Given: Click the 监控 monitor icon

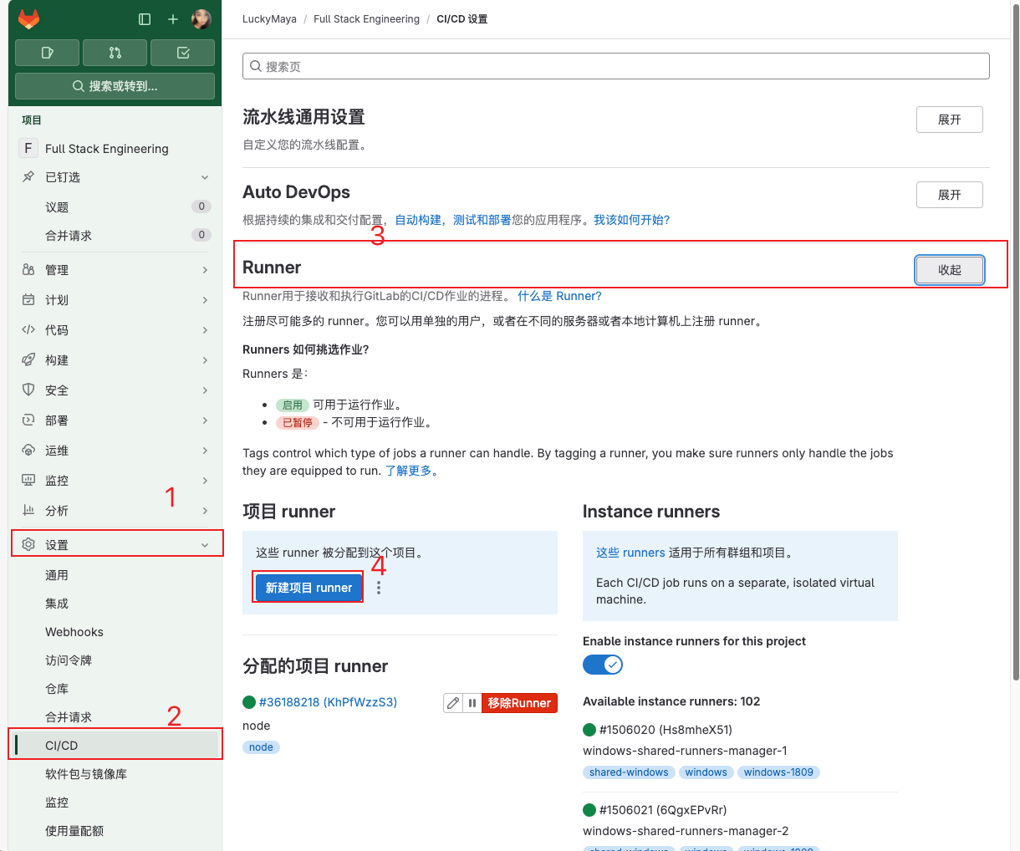Looking at the screenshot, I should (28, 481).
